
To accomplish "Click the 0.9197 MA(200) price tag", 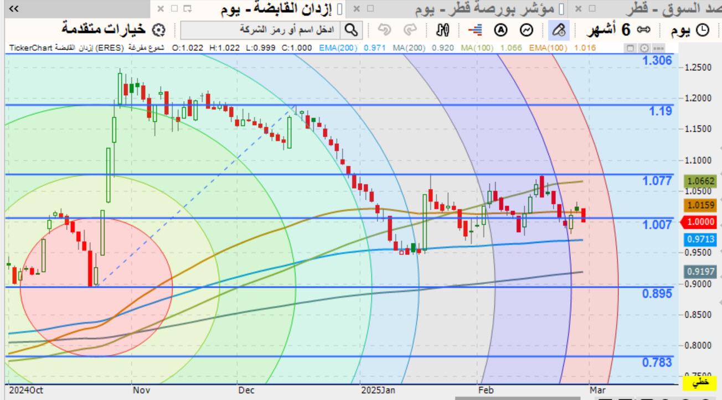I will 700,272.
